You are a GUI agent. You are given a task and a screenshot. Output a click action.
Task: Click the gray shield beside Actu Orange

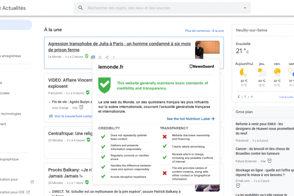81,107
